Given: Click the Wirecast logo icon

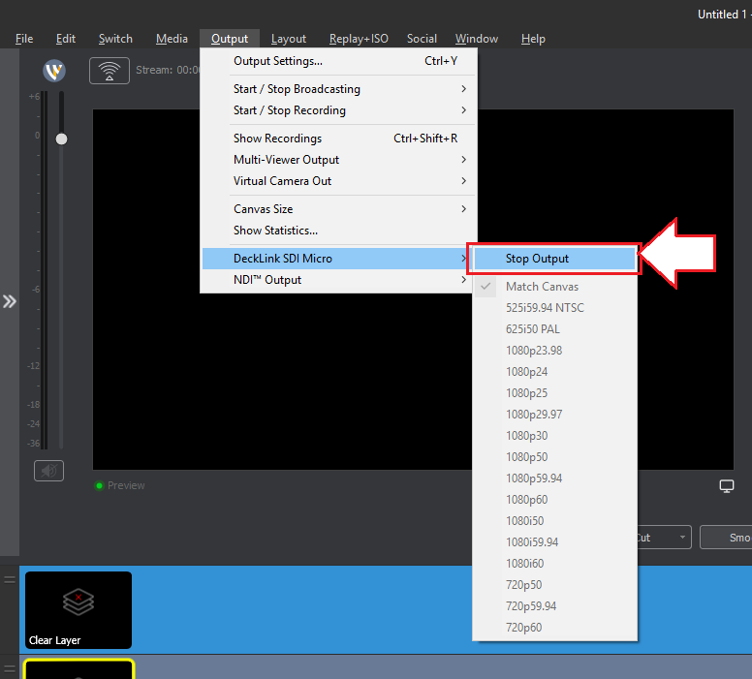Looking at the screenshot, I should (54, 71).
